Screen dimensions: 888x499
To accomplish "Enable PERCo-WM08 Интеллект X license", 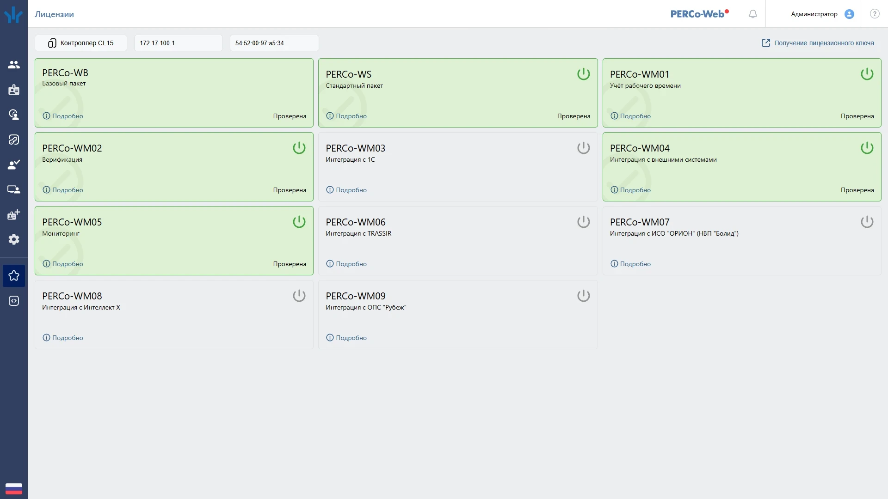I will 299,296.
